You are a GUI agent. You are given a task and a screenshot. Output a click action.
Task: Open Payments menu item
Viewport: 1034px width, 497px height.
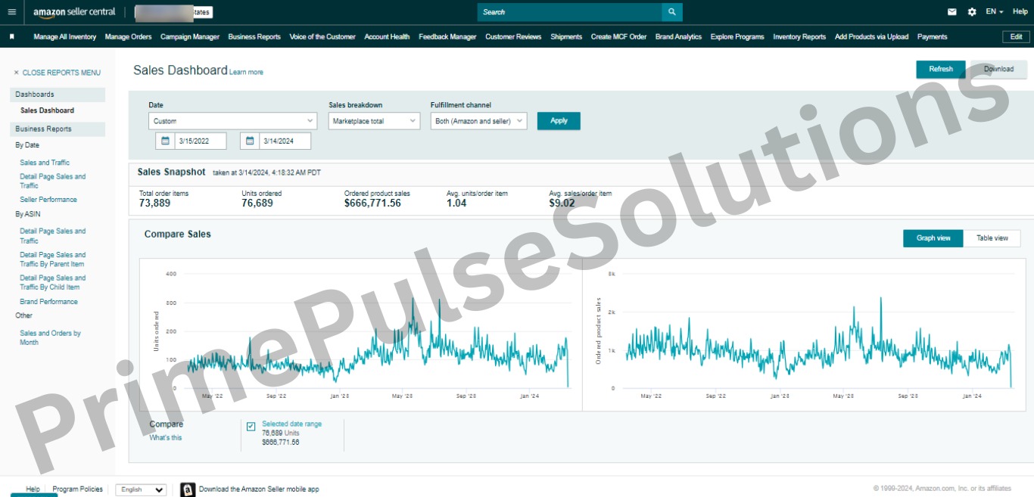[932, 36]
